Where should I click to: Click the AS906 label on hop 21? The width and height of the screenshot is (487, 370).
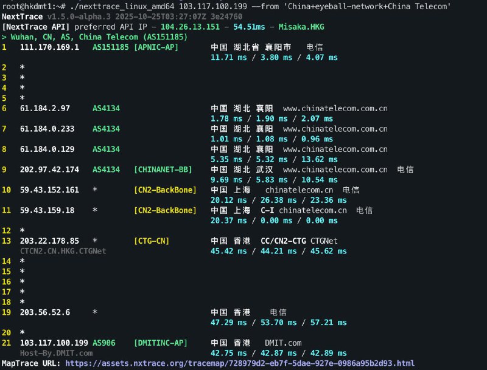(104, 343)
